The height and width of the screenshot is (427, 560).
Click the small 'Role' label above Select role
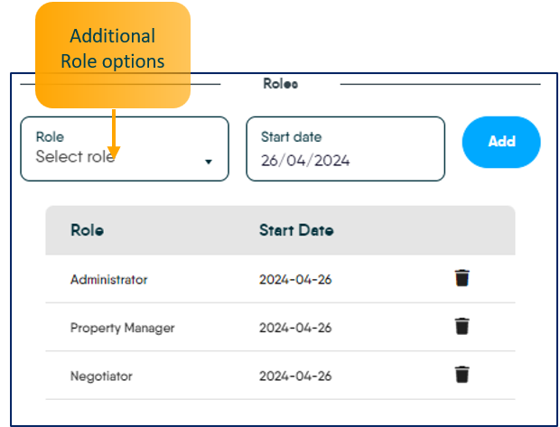(x=50, y=137)
